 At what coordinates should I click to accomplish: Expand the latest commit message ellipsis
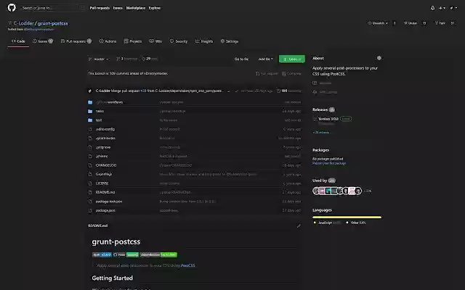(228, 91)
